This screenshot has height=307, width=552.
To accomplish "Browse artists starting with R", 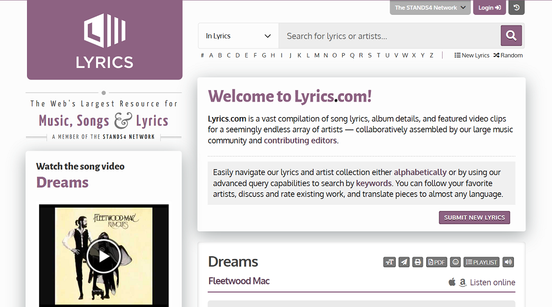I will pyautogui.click(x=361, y=55).
